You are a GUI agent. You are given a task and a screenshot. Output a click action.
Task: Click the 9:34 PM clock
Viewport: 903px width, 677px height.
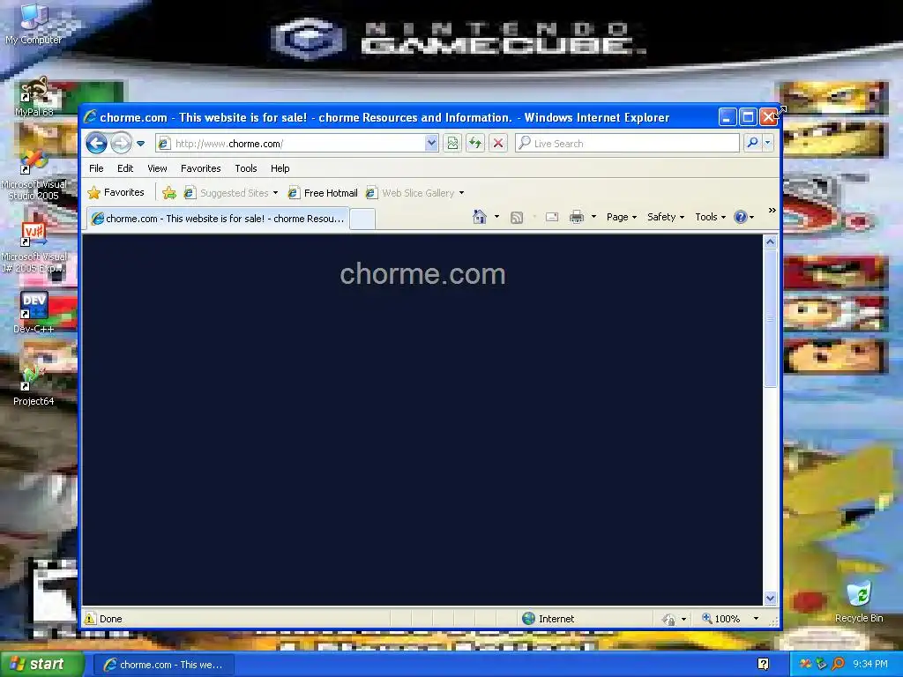click(870, 665)
